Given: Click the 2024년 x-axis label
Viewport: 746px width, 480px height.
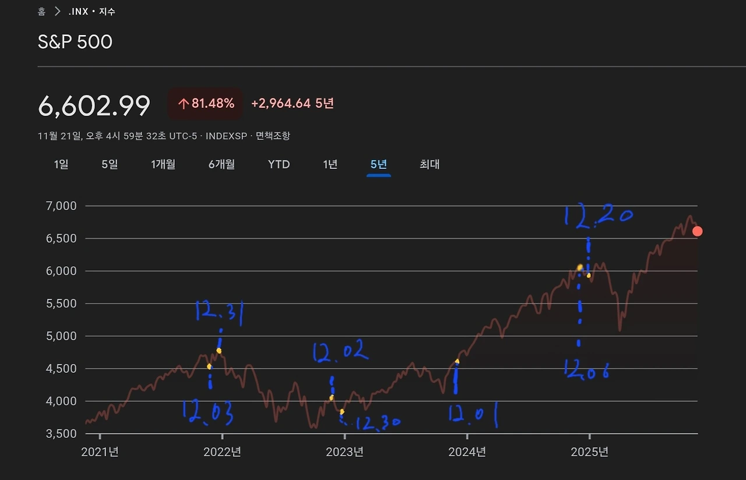Looking at the screenshot, I should coord(467,451).
